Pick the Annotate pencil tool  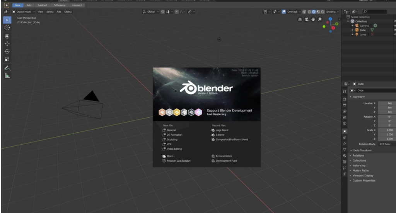point(7,68)
